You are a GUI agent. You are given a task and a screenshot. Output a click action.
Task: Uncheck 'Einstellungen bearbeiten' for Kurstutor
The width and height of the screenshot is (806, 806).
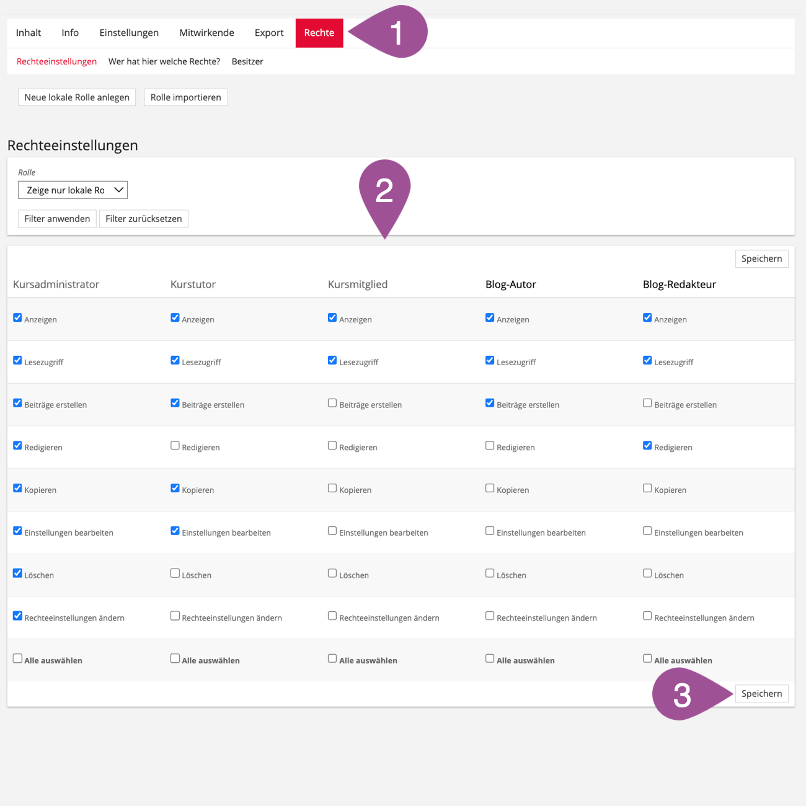(x=175, y=531)
